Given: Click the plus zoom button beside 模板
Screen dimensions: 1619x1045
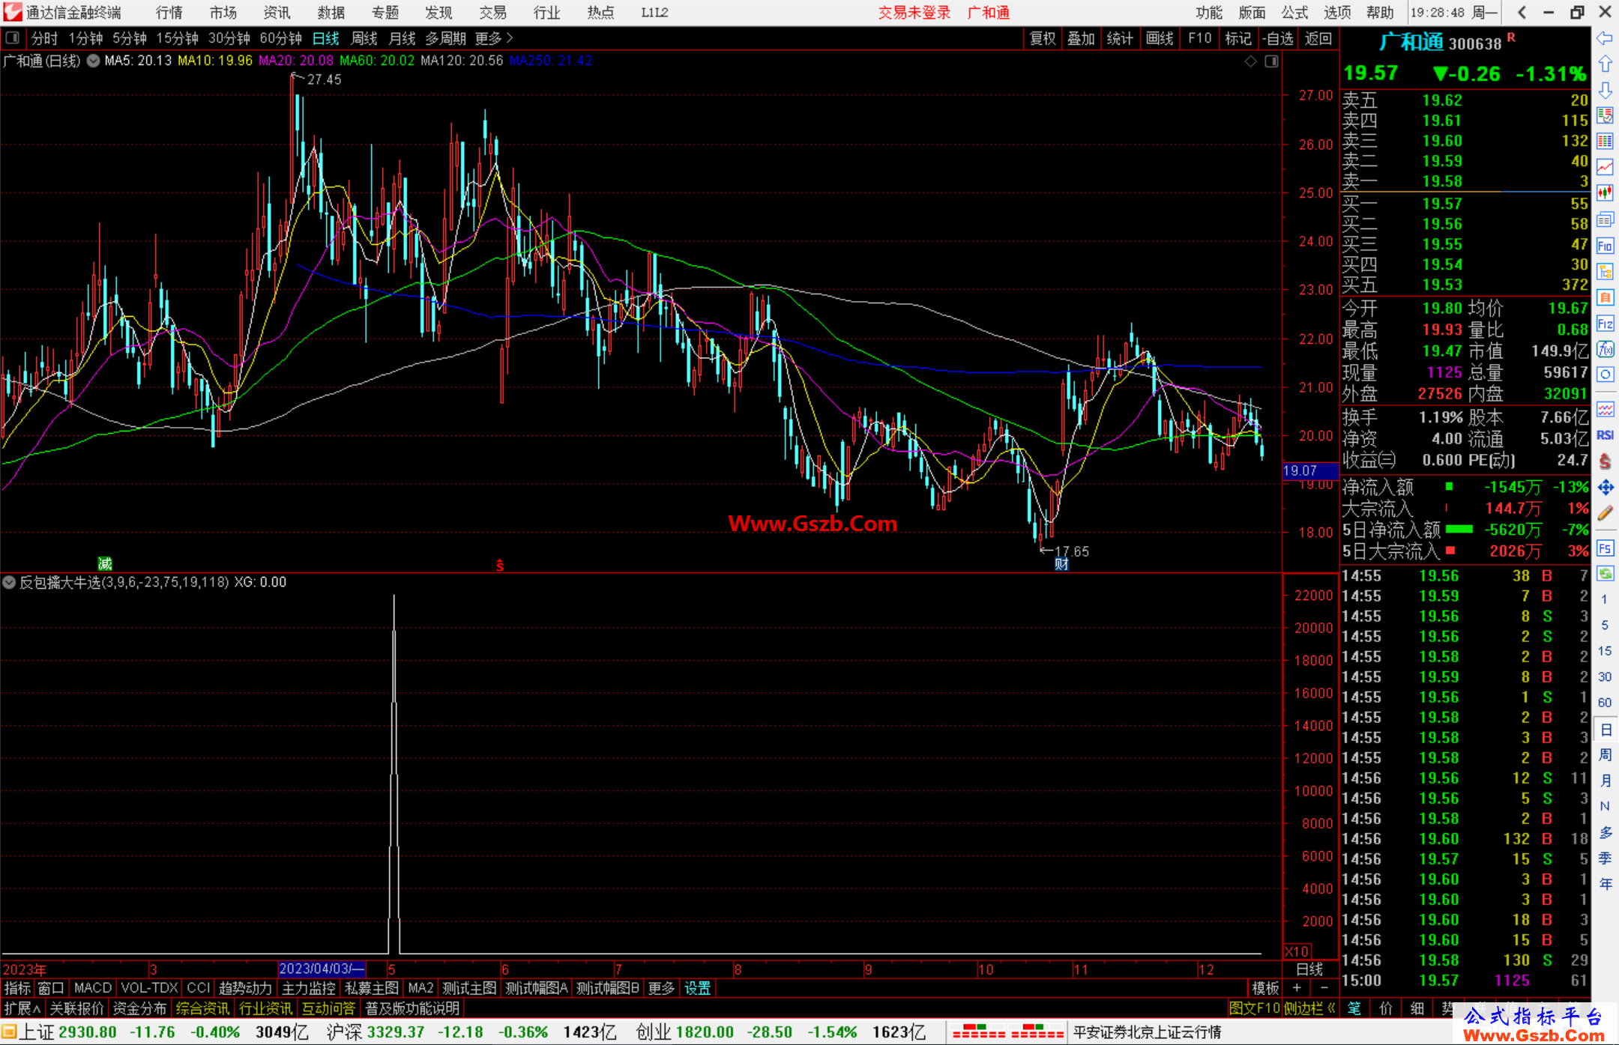Looking at the screenshot, I should pyautogui.click(x=1297, y=988).
